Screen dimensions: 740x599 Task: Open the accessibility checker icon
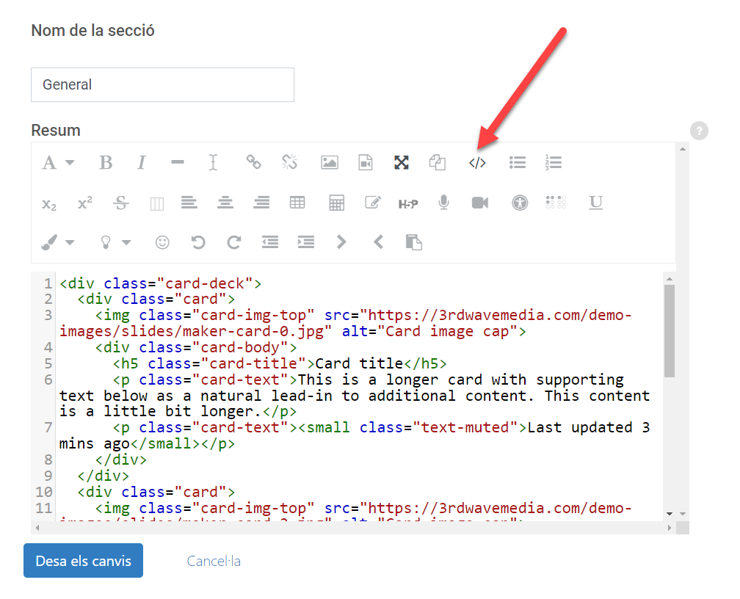click(x=520, y=203)
